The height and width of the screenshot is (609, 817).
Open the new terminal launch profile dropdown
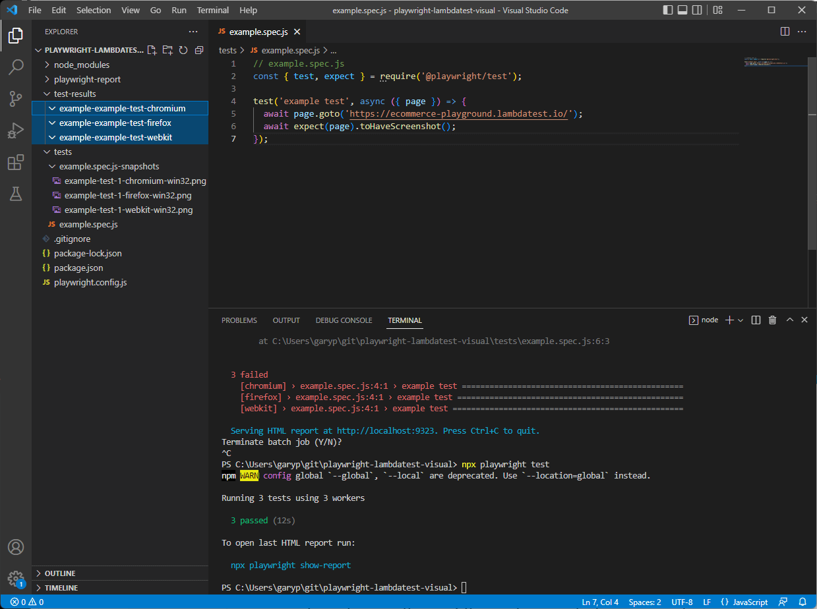tap(741, 320)
